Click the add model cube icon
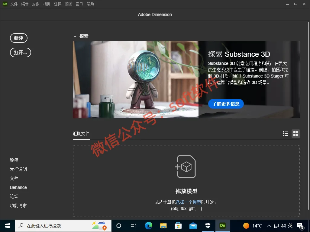The height and width of the screenshot is (232, 310). coord(185,167)
